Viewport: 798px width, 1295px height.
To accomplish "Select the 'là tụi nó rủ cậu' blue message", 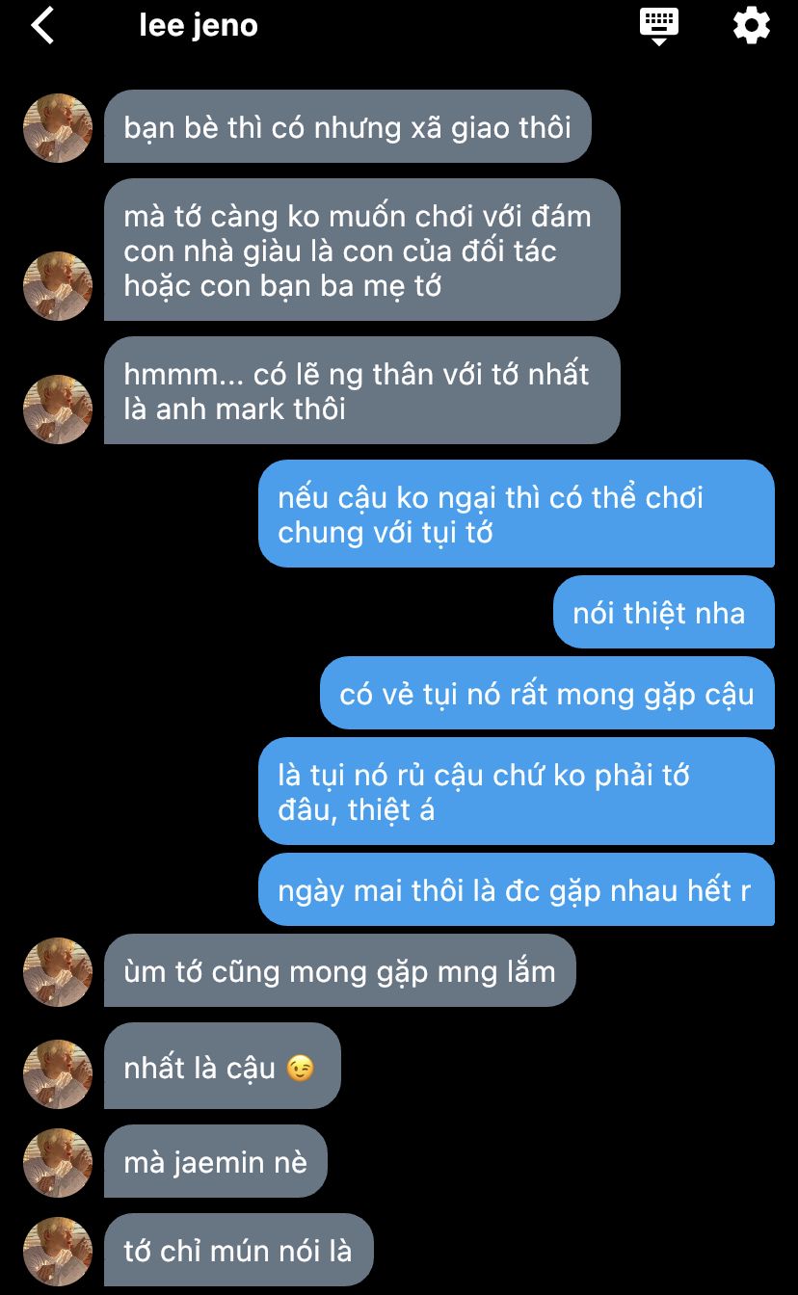I will [517, 791].
